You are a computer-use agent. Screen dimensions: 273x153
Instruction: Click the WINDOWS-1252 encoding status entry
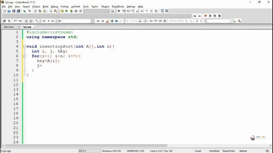tap(136, 151)
